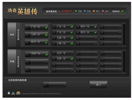Switch to the 网通 tab

coord(12,62)
